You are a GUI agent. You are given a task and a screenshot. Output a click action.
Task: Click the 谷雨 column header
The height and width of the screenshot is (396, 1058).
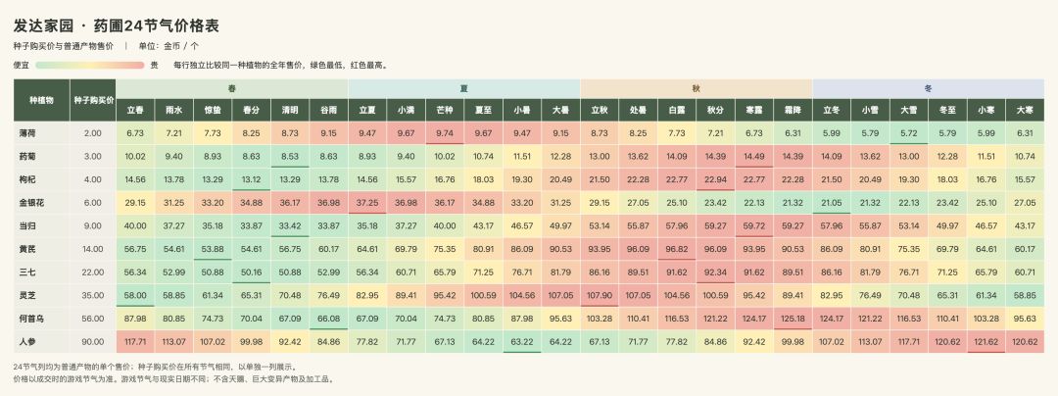tap(328, 110)
